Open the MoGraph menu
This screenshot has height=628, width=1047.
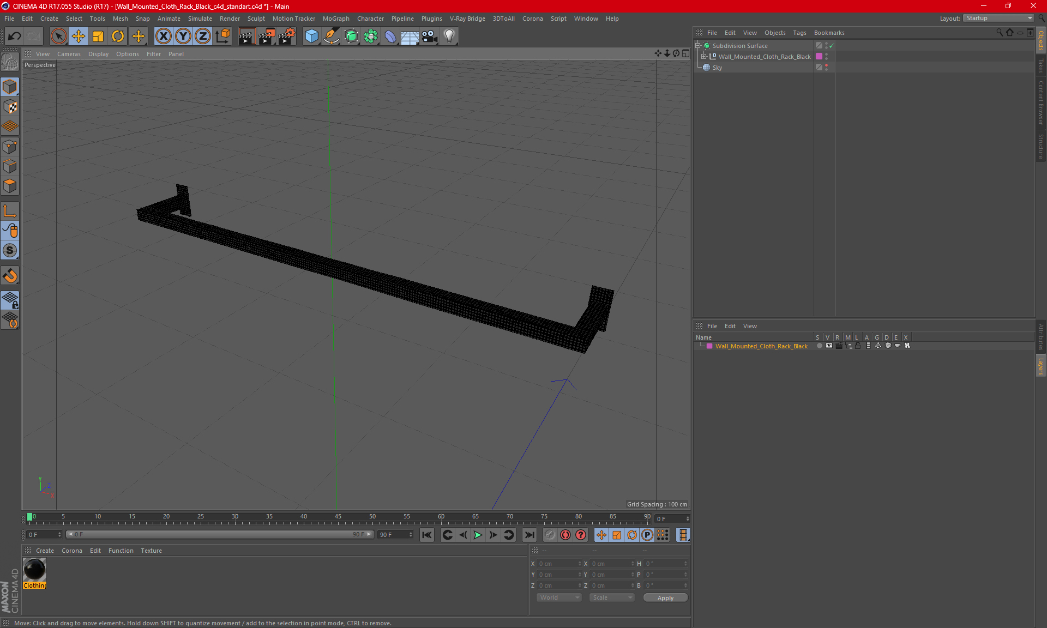pos(336,19)
